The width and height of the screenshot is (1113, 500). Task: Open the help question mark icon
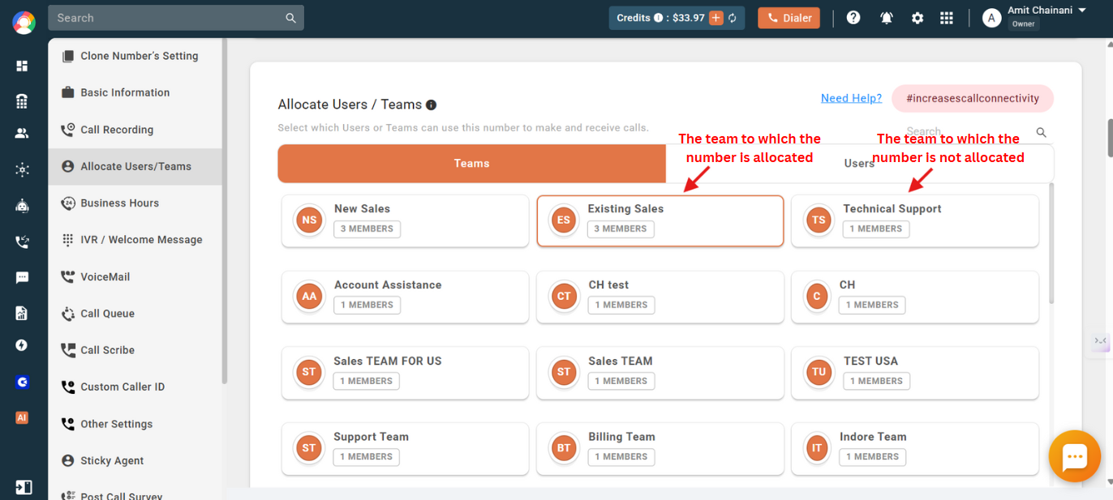pos(853,17)
